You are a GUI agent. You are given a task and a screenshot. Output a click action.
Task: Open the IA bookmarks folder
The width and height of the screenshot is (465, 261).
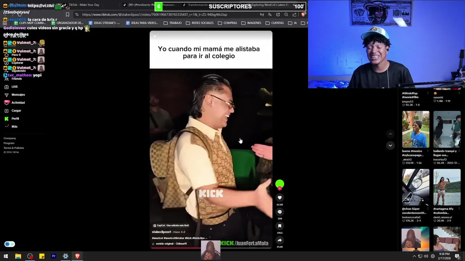point(292,23)
